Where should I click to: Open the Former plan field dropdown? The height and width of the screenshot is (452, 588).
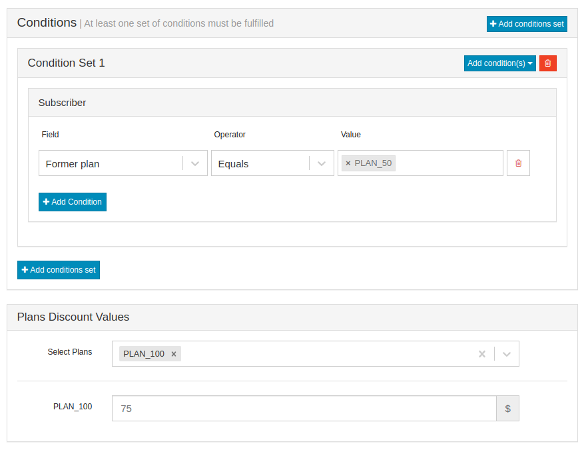coord(123,163)
